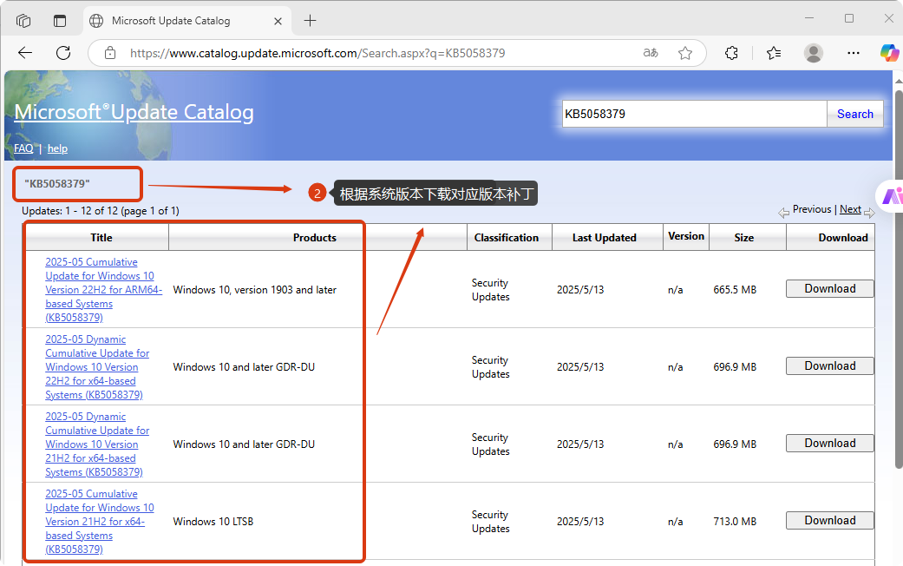View site security lock information
The height and width of the screenshot is (566, 903).
tap(110, 53)
